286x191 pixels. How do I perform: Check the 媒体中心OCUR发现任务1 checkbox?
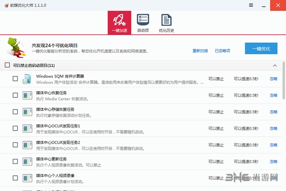coord(15,128)
